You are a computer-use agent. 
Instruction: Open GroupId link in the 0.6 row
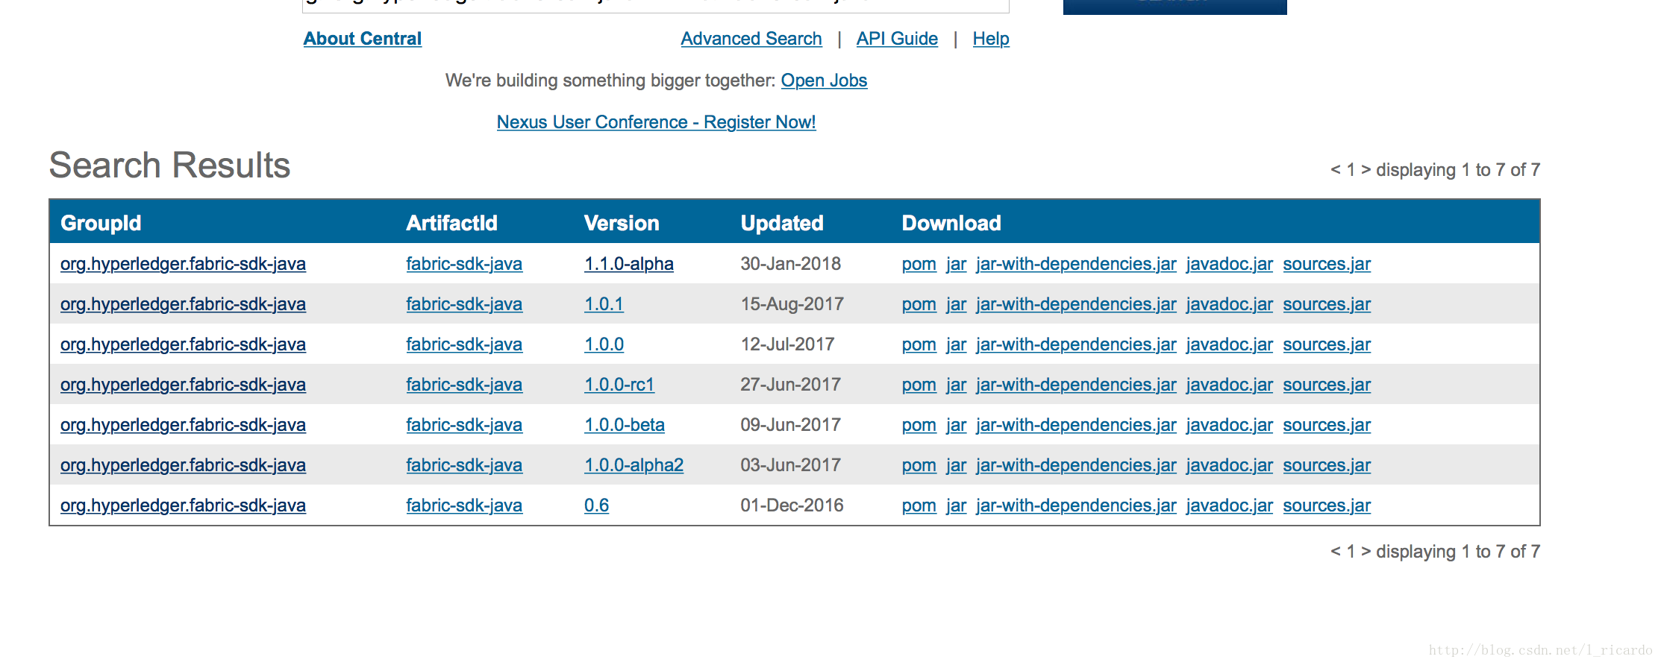[x=183, y=505]
